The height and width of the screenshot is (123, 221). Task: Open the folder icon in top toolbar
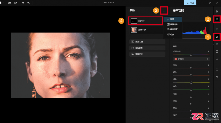point(10,3)
